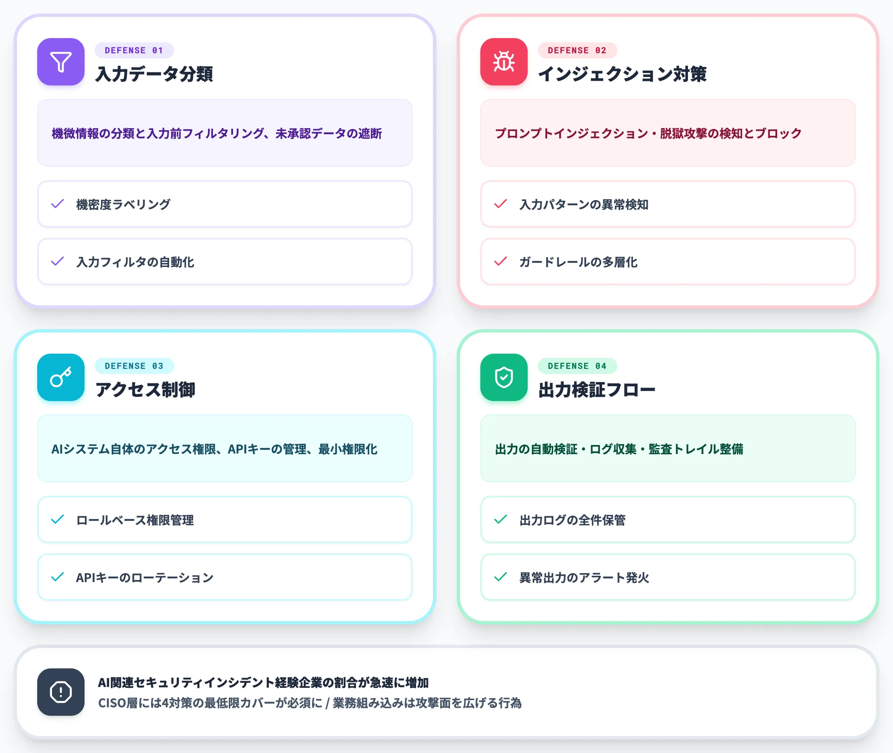This screenshot has height=753, width=893.
Task: Click the APIキーのローテーション text
Action: pyautogui.click(x=145, y=577)
